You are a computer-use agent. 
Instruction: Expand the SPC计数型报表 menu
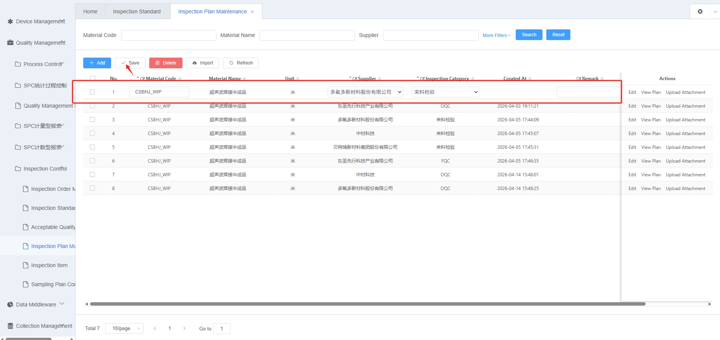63,147
